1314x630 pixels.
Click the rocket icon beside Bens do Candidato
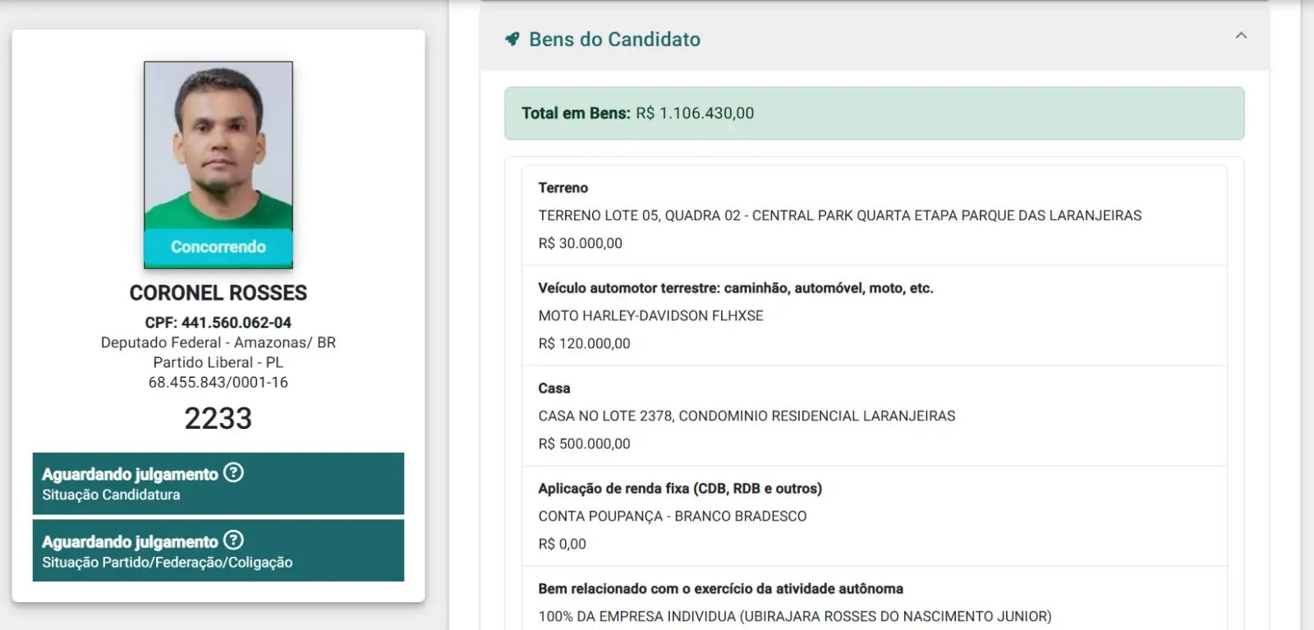pyautogui.click(x=512, y=39)
